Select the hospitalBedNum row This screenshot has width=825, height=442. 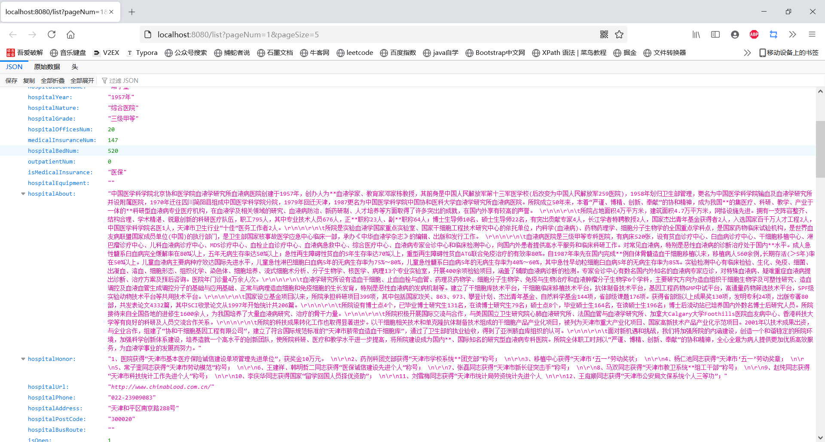tap(407, 151)
